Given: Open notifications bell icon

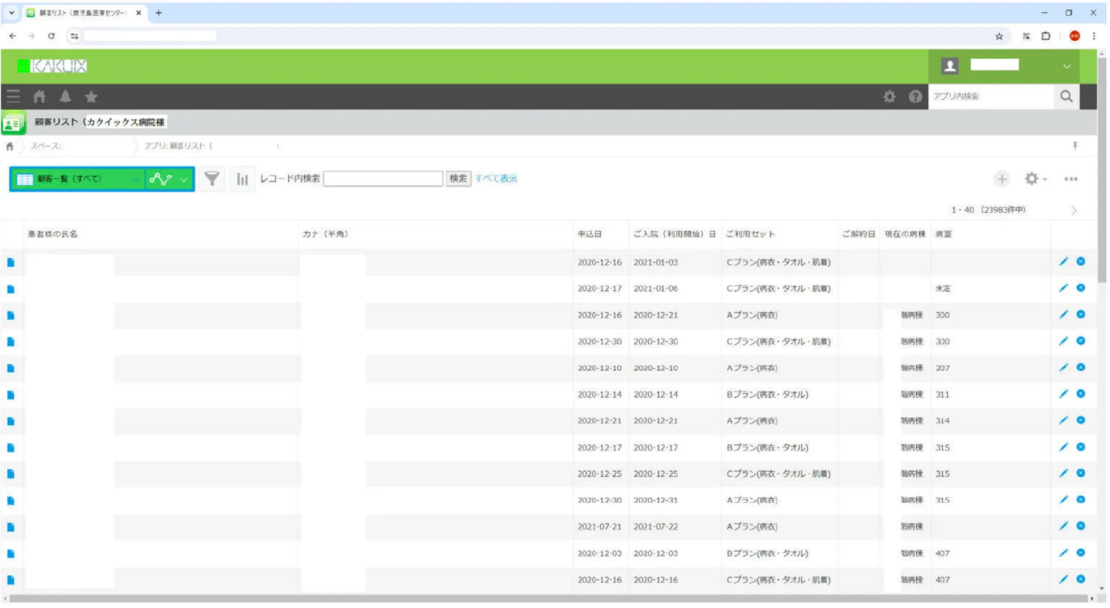Looking at the screenshot, I should coord(65,97).
